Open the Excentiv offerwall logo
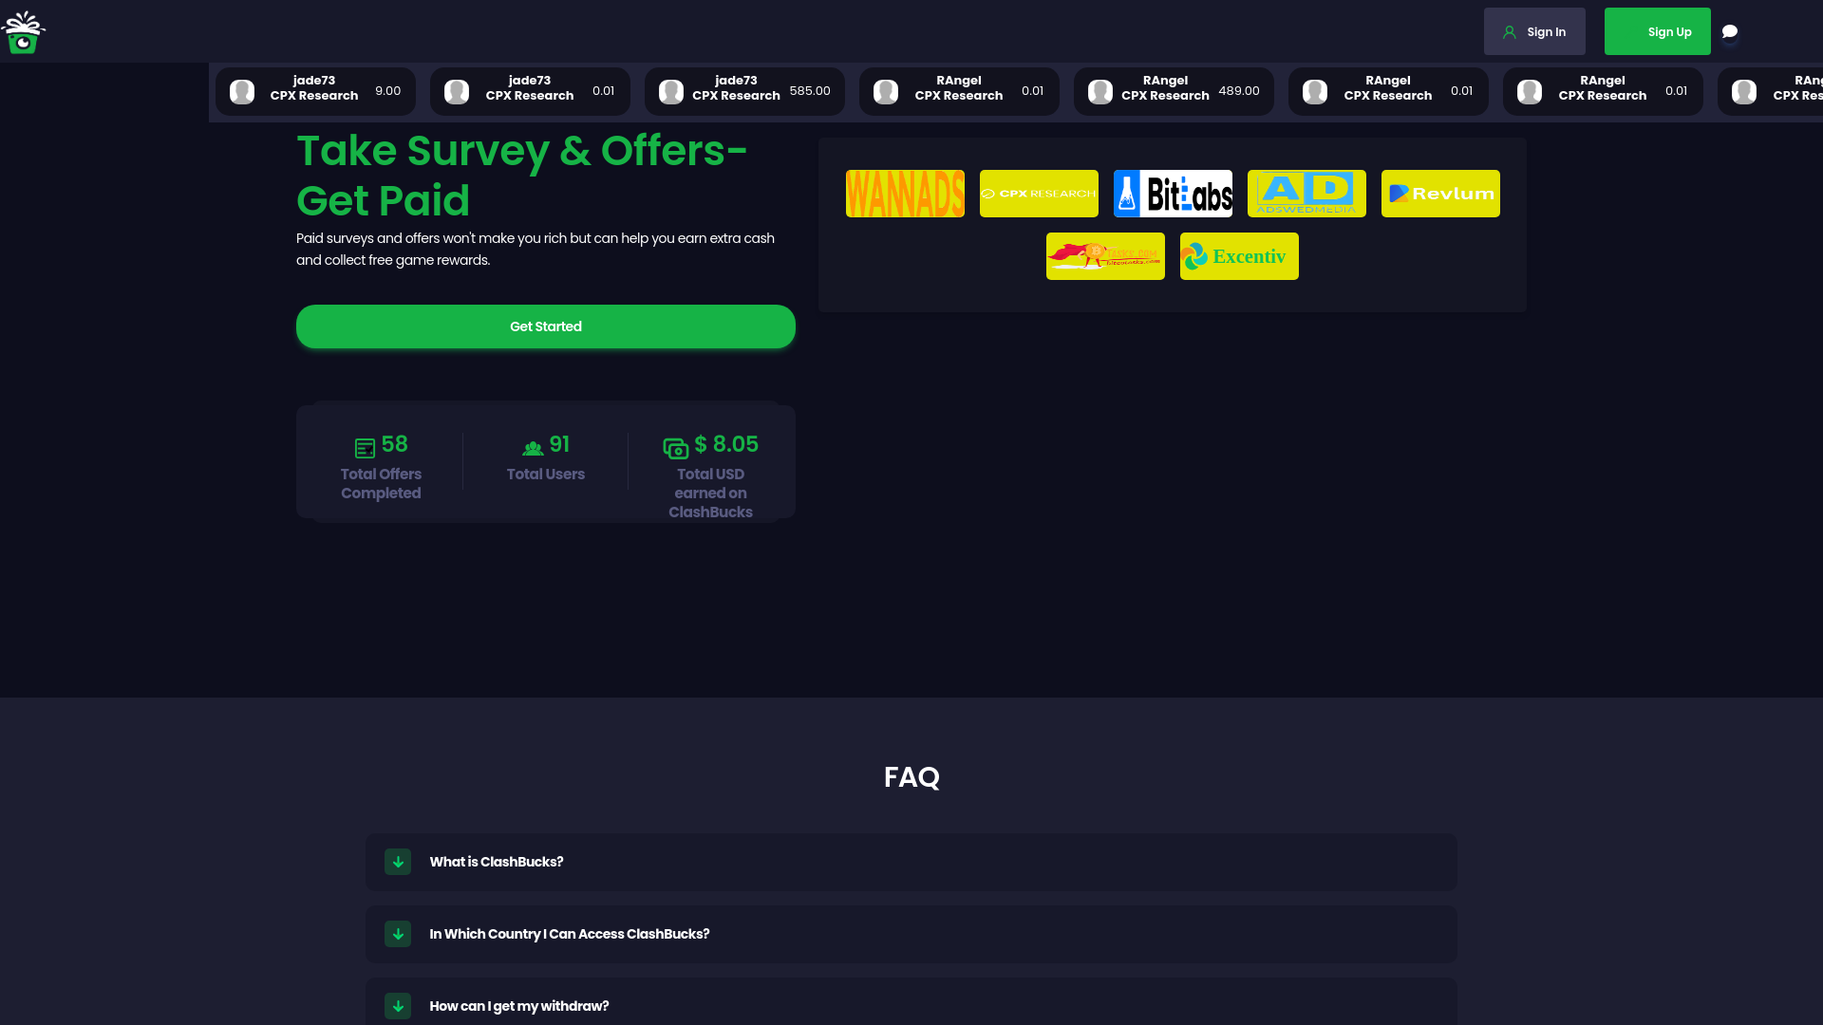This screenshot has height=1025, width=1823. click(1239, 256)
